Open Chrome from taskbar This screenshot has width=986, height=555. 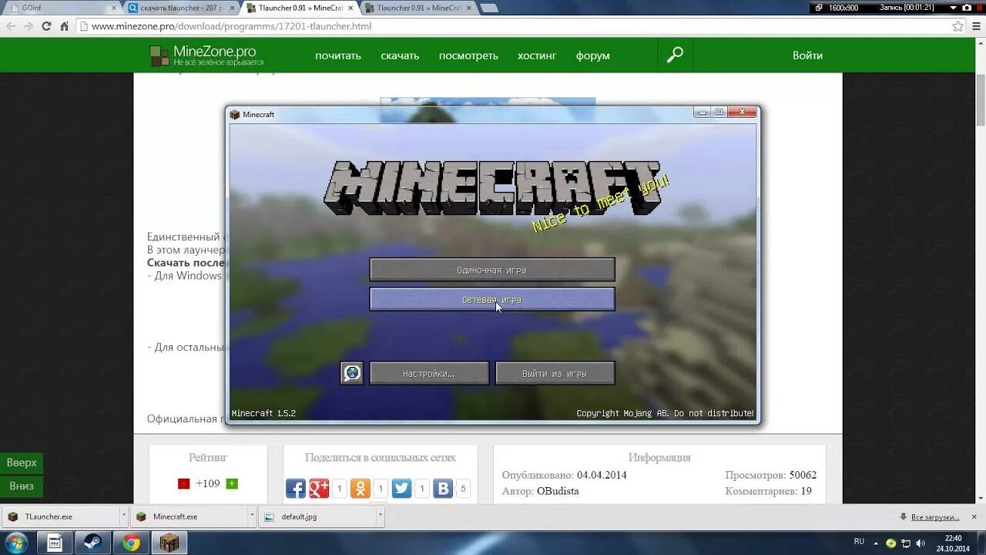[x=131, y=543]
